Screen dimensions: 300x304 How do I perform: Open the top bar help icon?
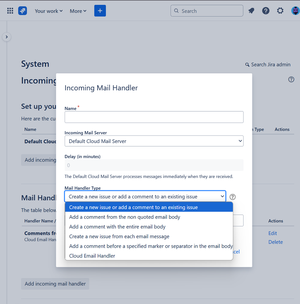click(x=266, y=11)
